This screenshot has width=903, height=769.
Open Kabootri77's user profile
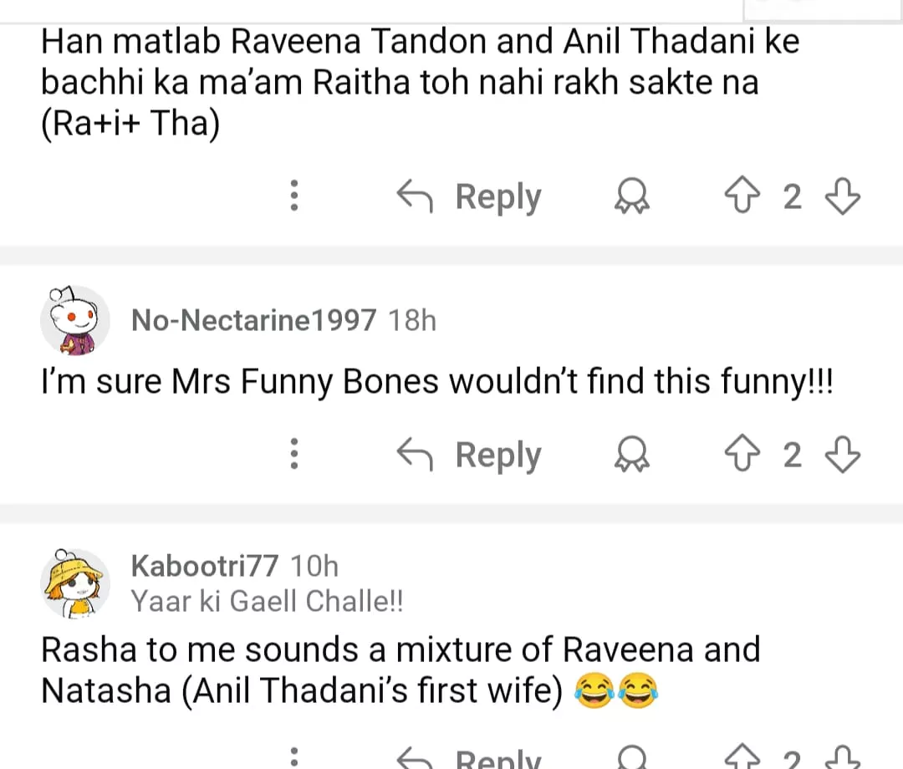tap(204, 566)
